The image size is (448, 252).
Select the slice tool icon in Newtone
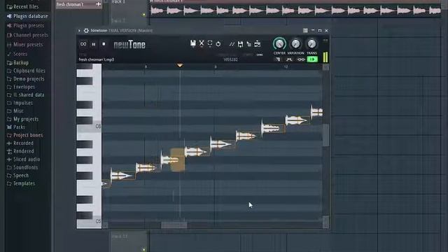pyautogui.click(x=232, y=44)
